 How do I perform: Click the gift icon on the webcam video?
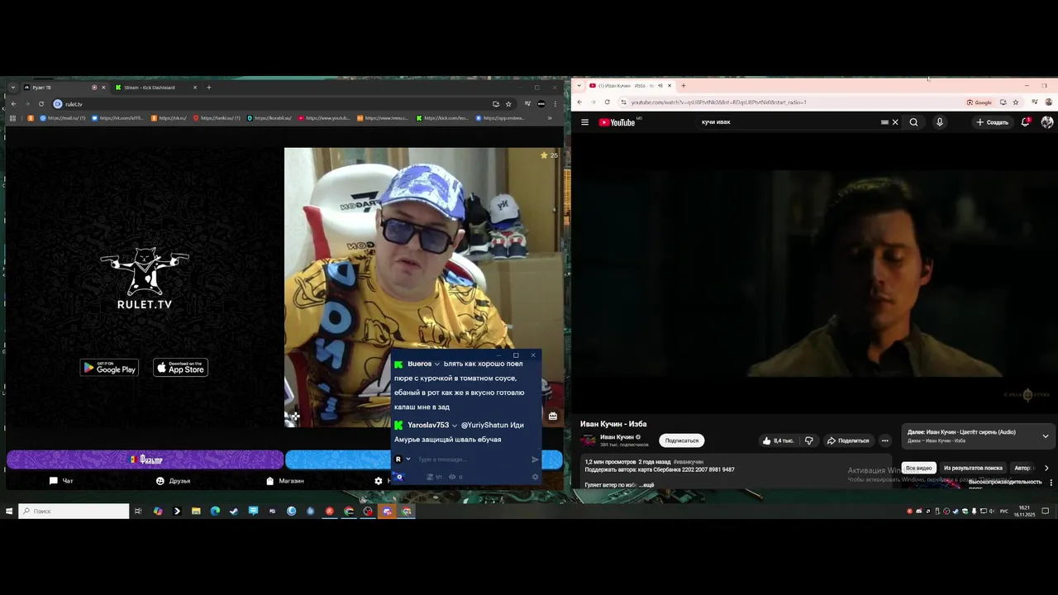point(553,416)
